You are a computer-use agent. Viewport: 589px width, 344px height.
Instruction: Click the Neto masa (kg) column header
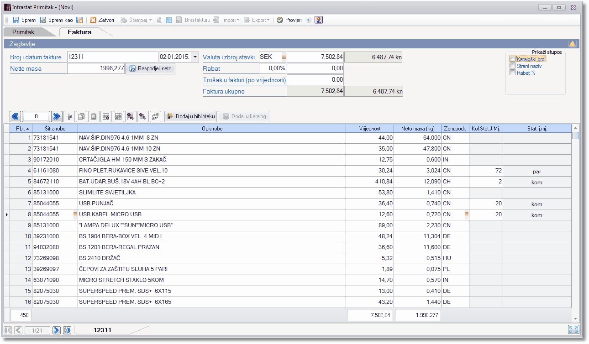(x=418, y=129)
